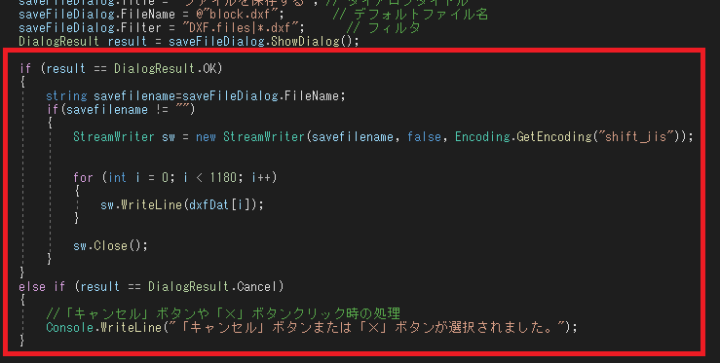720x363 pixels.
Task: Click the loop limit value 1180
Action: [223, 177]
